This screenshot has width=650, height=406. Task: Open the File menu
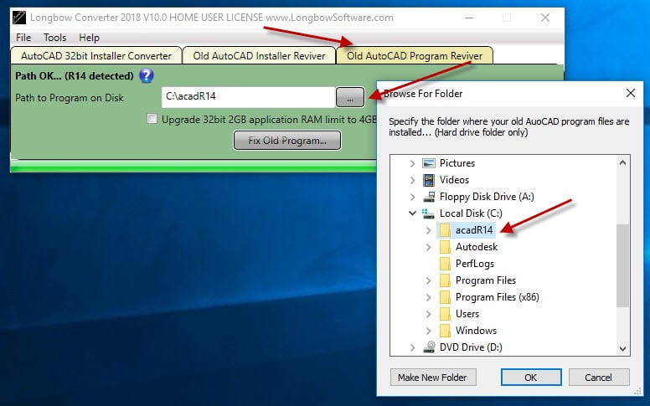23,38
